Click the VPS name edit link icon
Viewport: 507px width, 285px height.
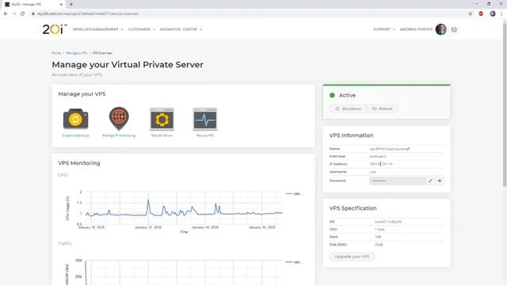pyautogui.click(x=409, y=149)
